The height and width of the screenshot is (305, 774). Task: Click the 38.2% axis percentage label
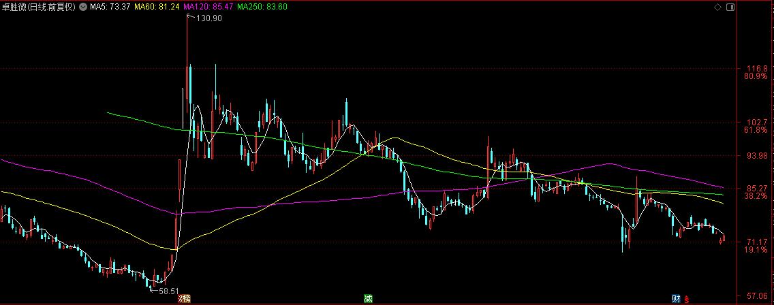756,196
